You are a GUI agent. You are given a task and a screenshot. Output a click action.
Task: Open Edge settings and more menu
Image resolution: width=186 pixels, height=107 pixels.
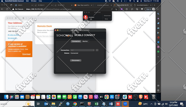tap(158, 9)
